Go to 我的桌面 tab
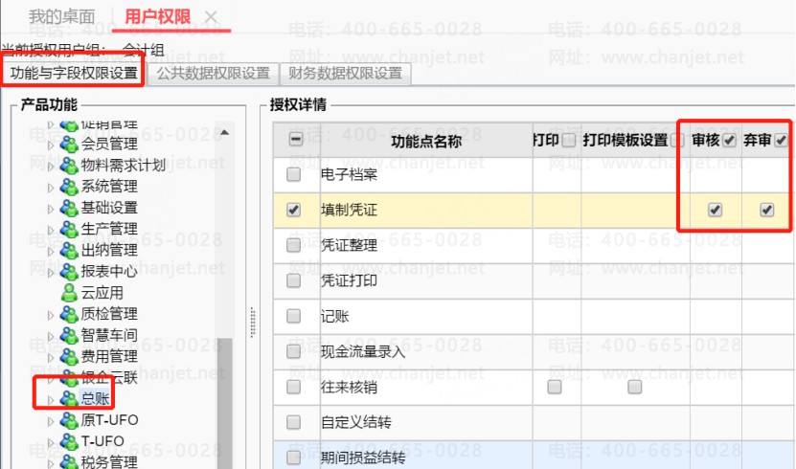 (61, 16)
